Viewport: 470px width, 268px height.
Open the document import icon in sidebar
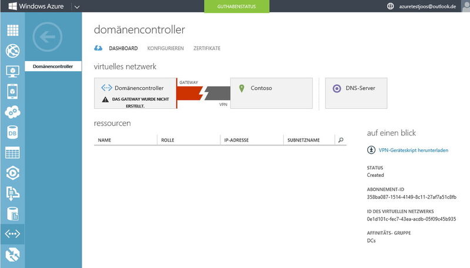click(x=12, y=193)
